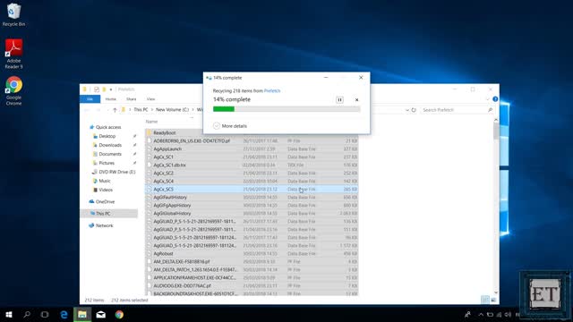Screen dimensions: 573x322
Task: Expand the ribbon with the chevron
Action: 487,99
